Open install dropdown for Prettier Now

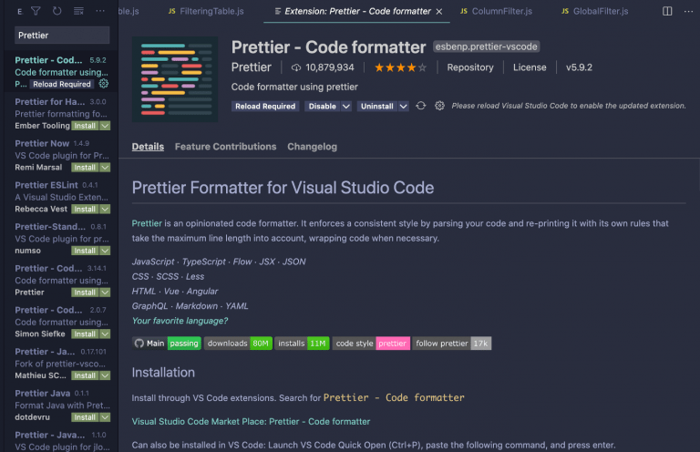(105, 168)
